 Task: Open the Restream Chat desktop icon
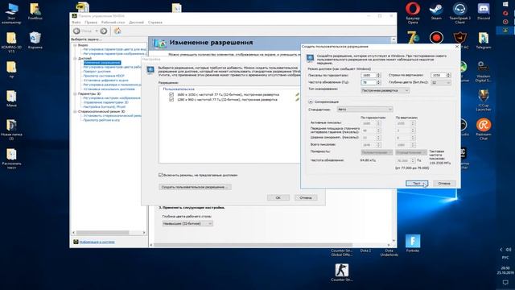(484, 129)
